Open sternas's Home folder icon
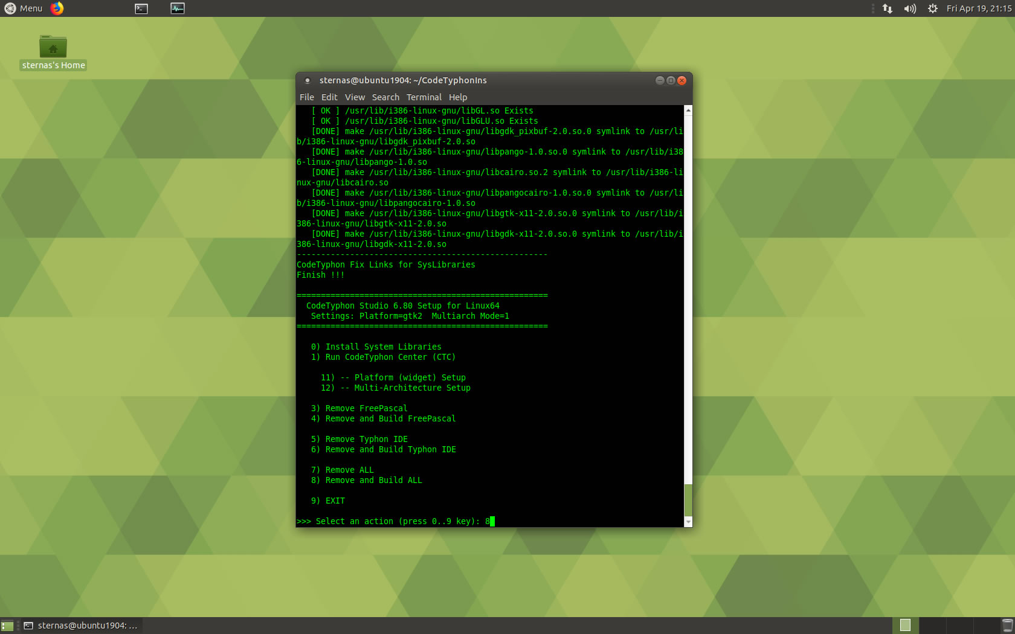This screenshot has height=634, width=1015. [53, 52]
